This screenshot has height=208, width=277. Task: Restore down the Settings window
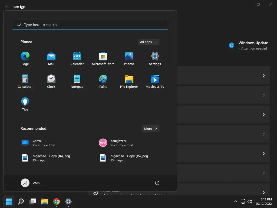[258, 4]
